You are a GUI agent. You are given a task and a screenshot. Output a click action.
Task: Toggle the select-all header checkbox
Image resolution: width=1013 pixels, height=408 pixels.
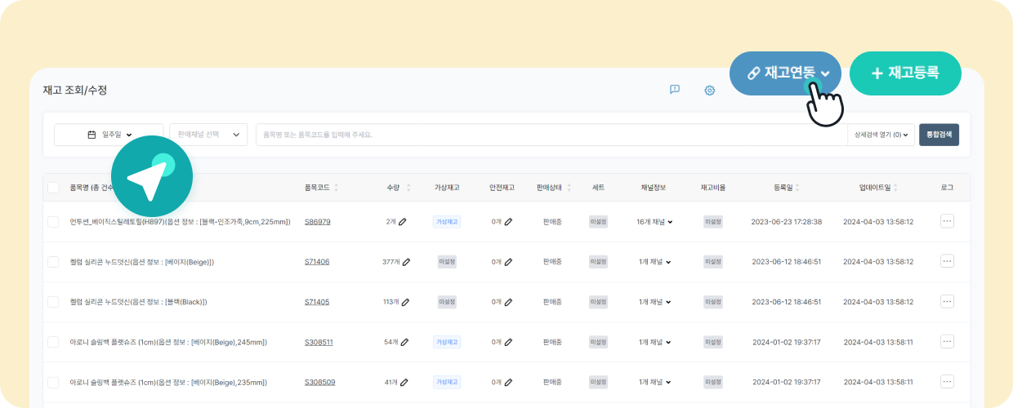pyautogui.click(x=53, y=188)
